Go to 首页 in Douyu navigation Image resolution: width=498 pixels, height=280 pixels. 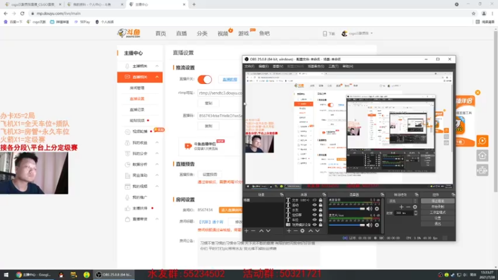click(161, 34)
